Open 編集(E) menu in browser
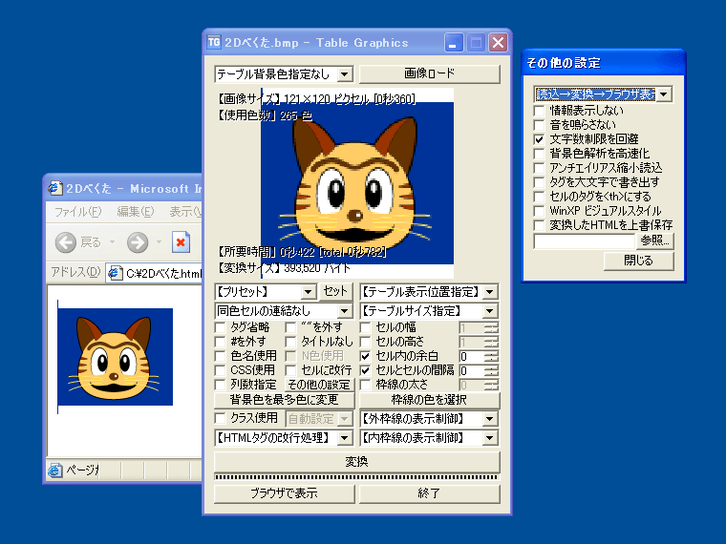 coord(136,212)
